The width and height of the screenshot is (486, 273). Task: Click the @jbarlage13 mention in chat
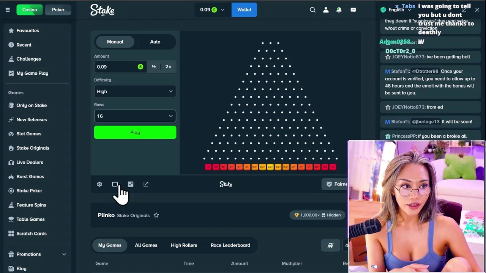pos(426,122)
